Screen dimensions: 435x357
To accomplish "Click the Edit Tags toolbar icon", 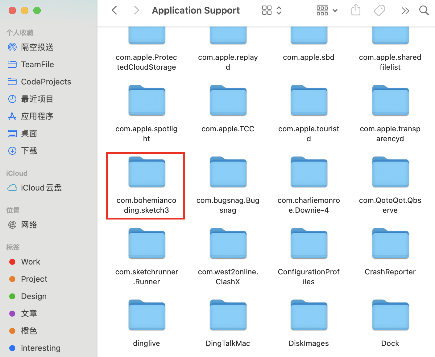I will pos(379,10).
